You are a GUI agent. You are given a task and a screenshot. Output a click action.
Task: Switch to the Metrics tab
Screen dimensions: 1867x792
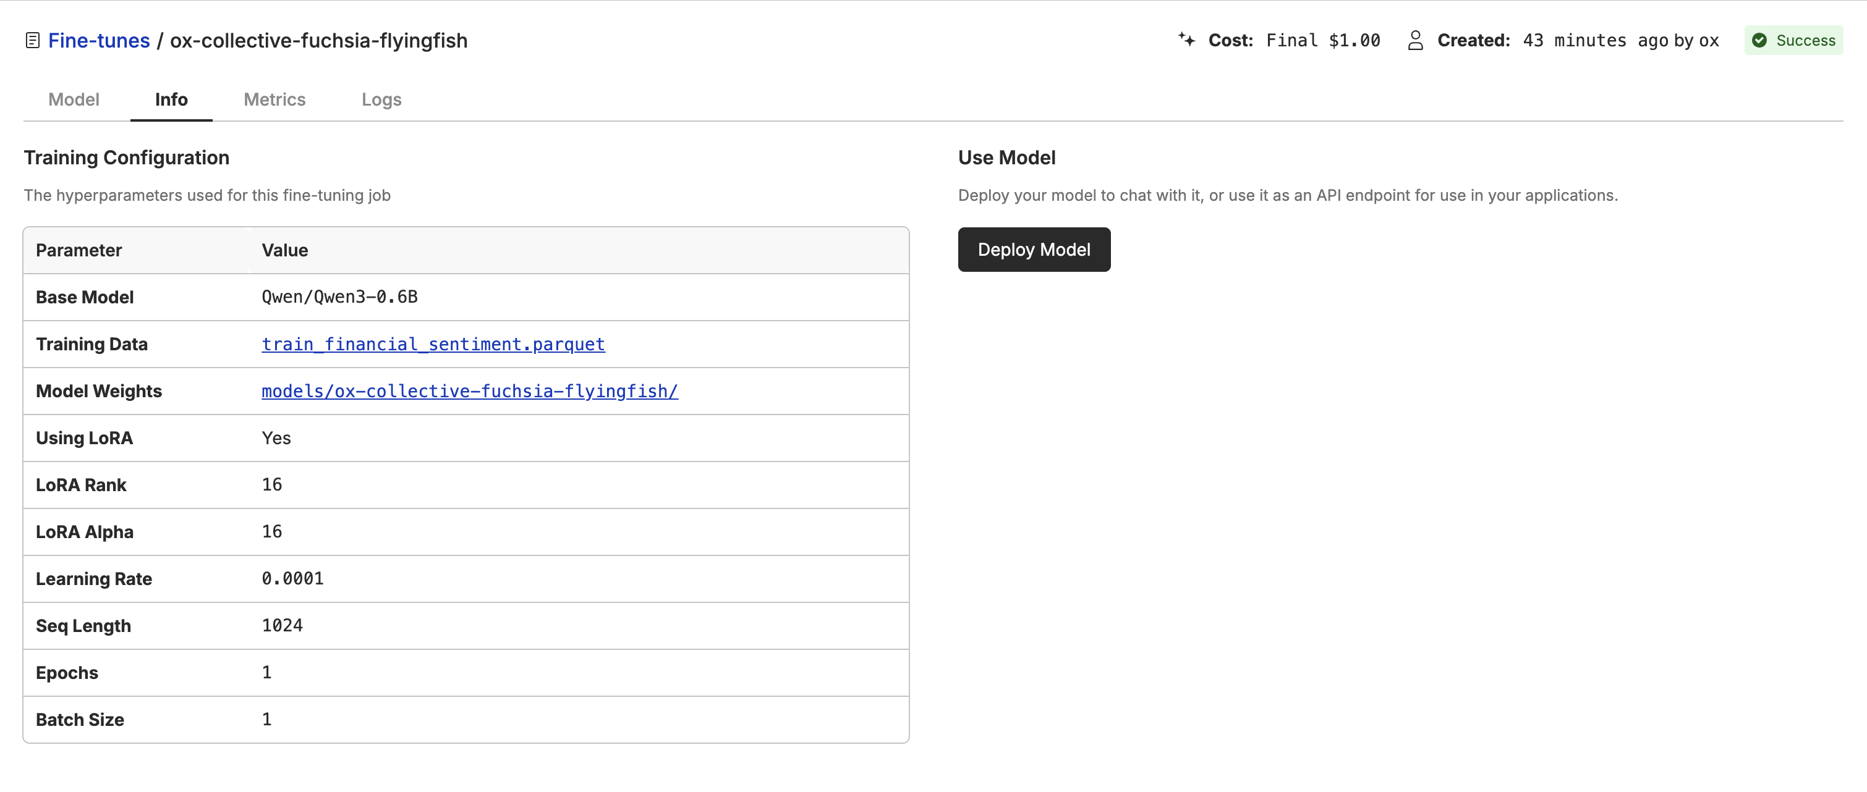point(274,100)
